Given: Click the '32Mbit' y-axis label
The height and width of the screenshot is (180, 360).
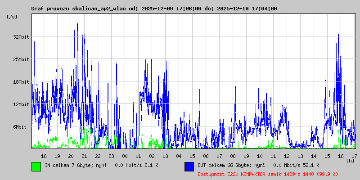Looking at the screenshot, I should pos(21,37).
